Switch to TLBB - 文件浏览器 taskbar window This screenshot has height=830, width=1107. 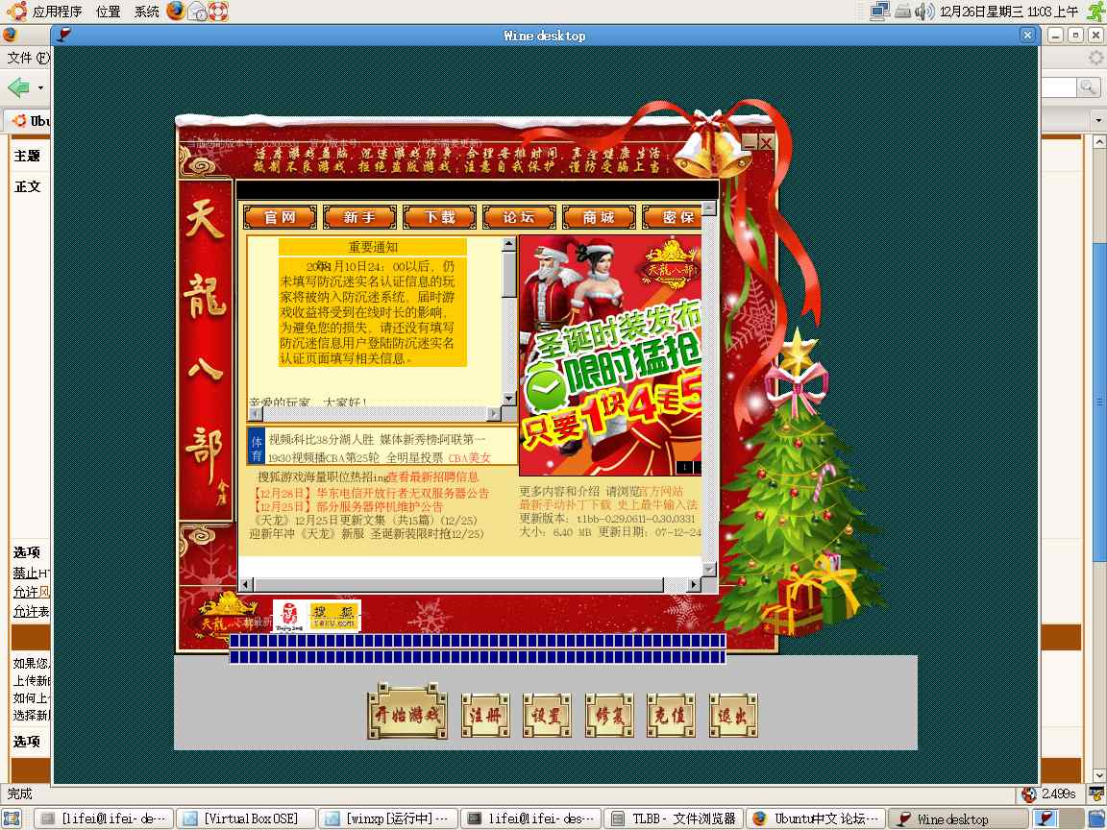(674, 818)
